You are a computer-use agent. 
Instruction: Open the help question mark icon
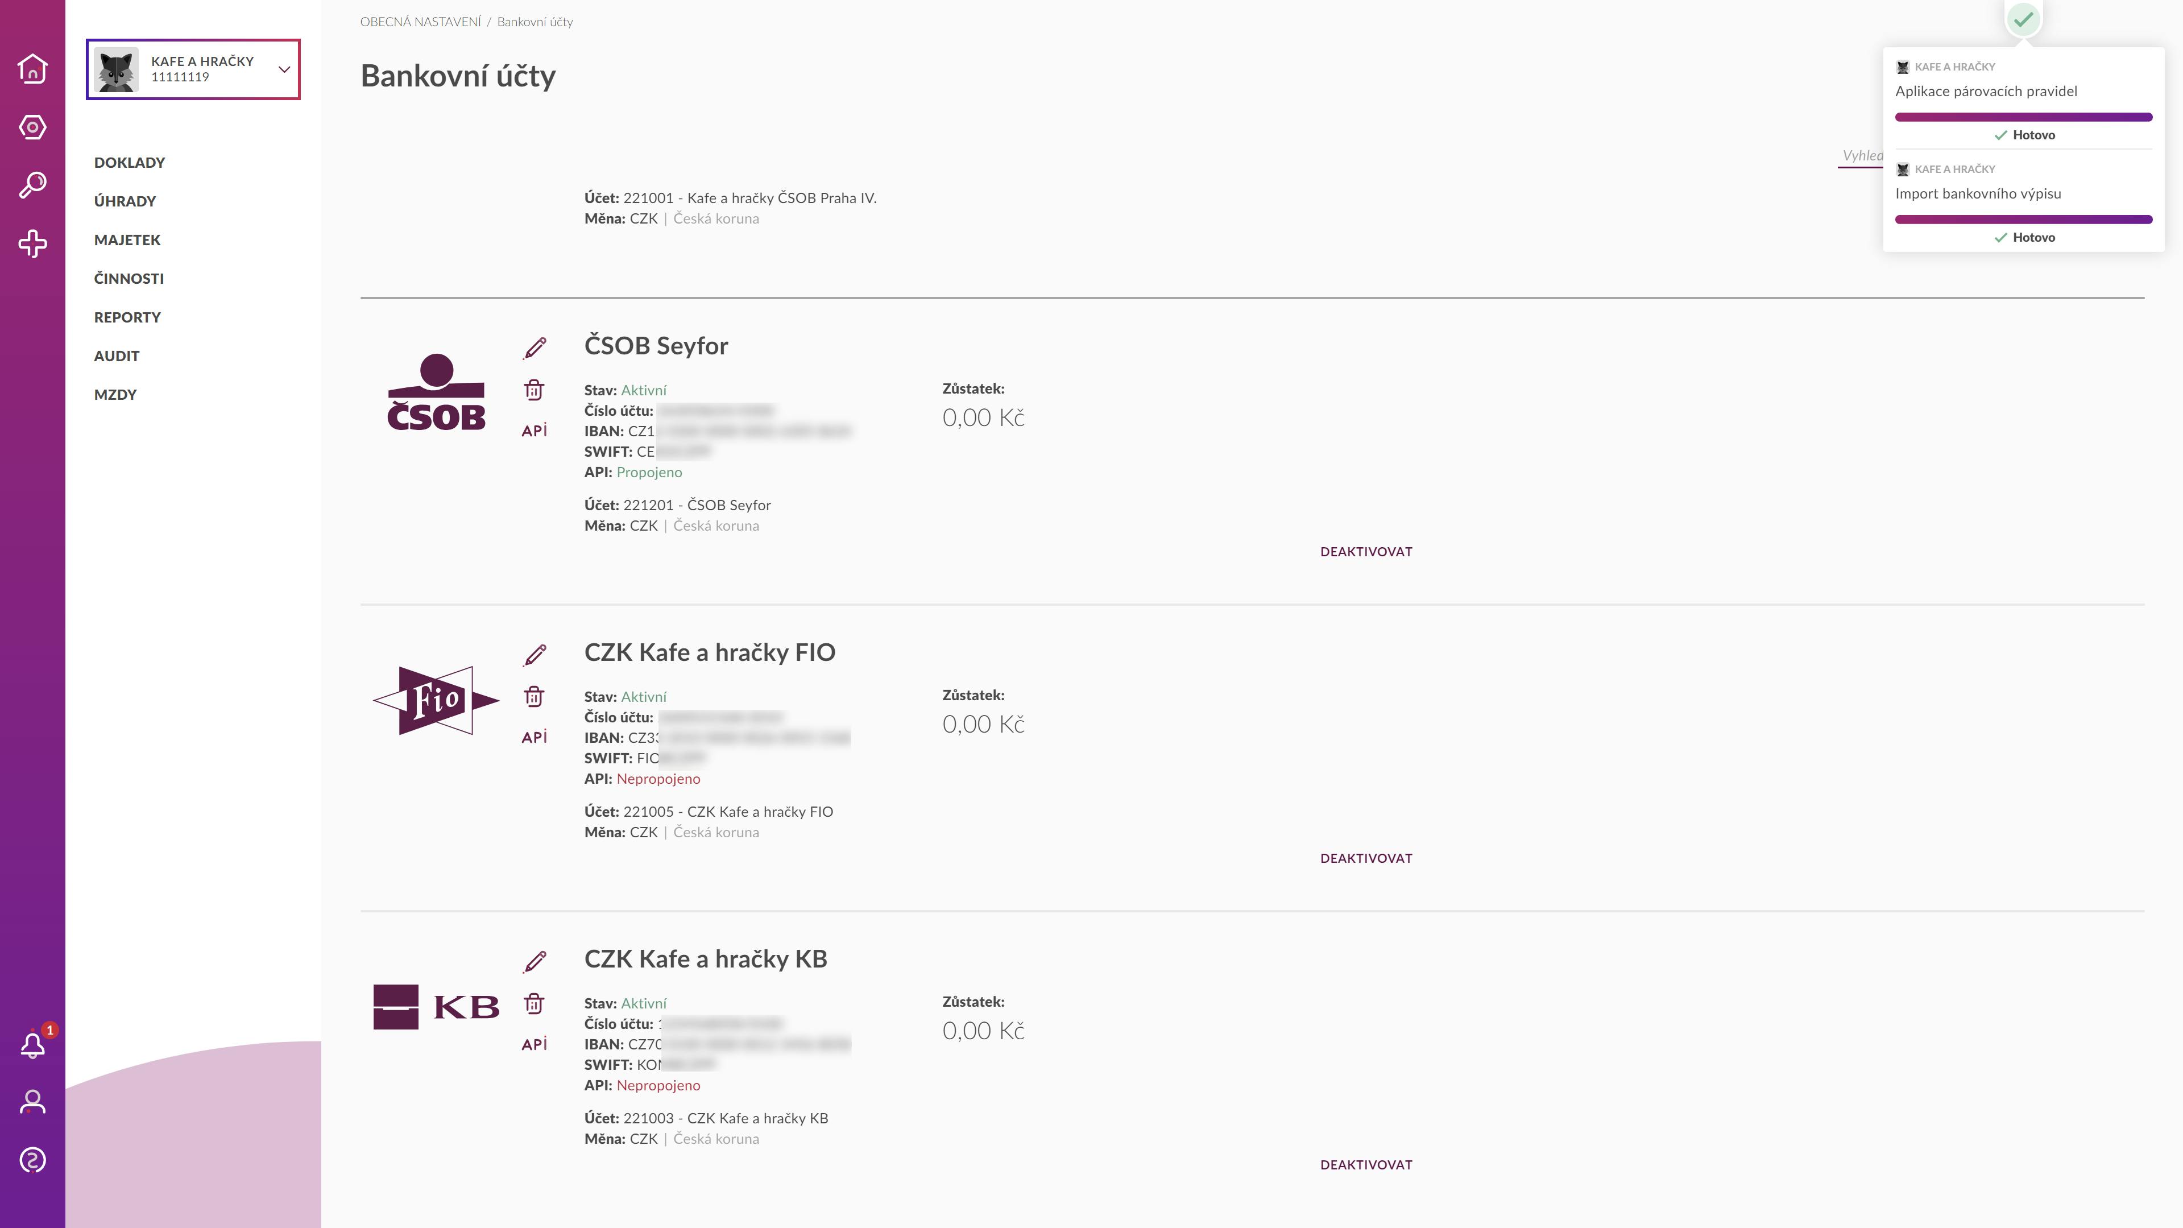[x=32, y=1159]
